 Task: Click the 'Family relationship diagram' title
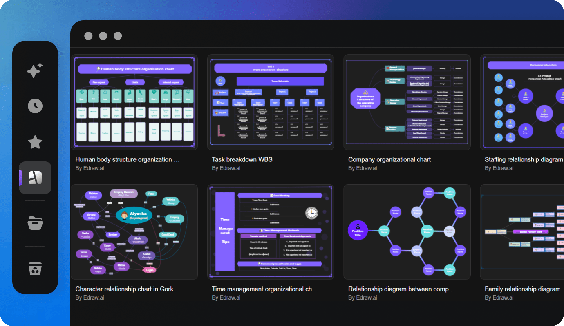click(523, 289)
